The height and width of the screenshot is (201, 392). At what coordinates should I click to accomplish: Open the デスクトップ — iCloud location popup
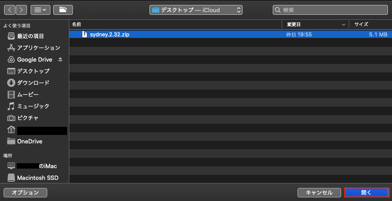[196, 10]
